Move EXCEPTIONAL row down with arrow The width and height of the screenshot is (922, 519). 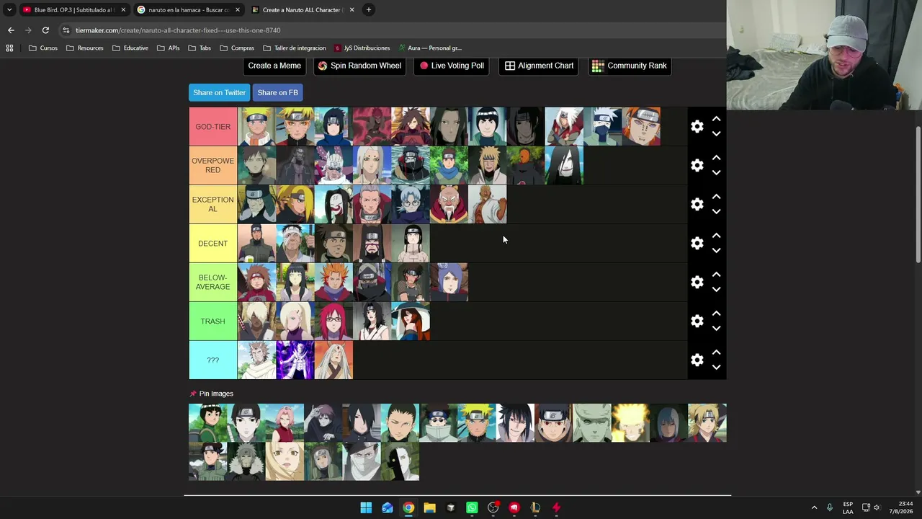pos(716,212)
